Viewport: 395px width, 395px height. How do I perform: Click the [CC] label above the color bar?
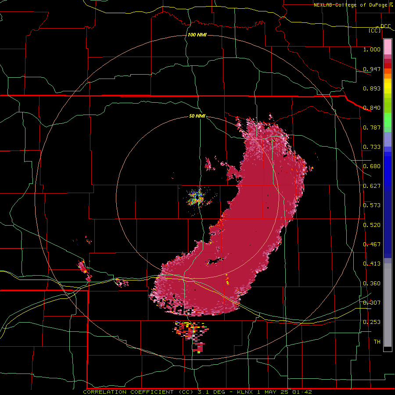tap(375, 30)
